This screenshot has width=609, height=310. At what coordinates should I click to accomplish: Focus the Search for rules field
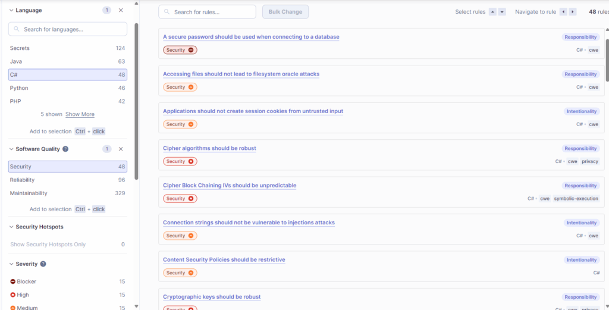click(x=212, y=12)
